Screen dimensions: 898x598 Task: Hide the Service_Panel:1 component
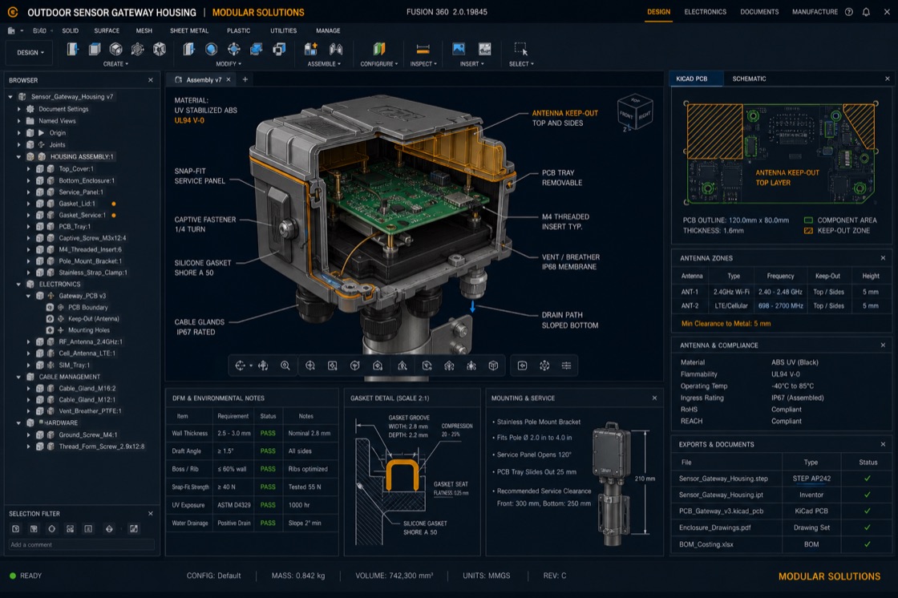(x=40, y=192)
